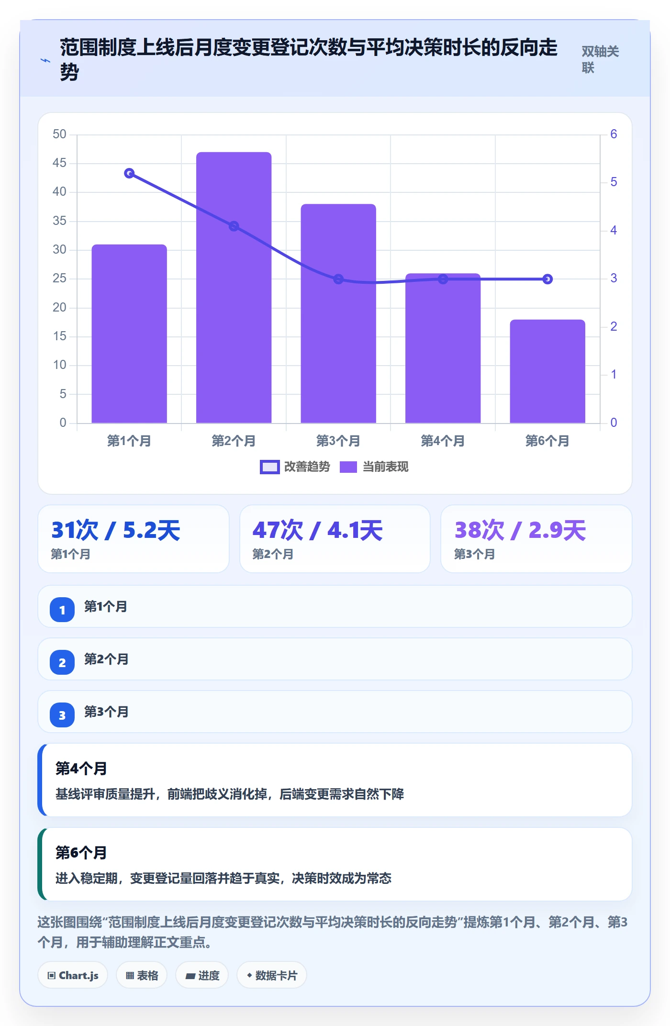This screenshot has width=670, height=1026.
Task: Click the 第4个月 card heading
Action: coord(81,769)
